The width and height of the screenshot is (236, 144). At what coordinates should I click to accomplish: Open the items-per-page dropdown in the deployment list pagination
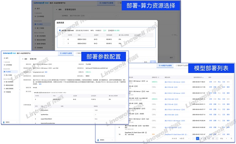184,139
